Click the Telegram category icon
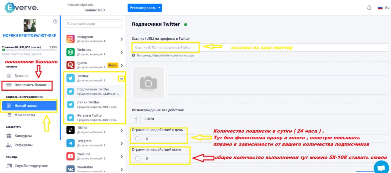 71,143
